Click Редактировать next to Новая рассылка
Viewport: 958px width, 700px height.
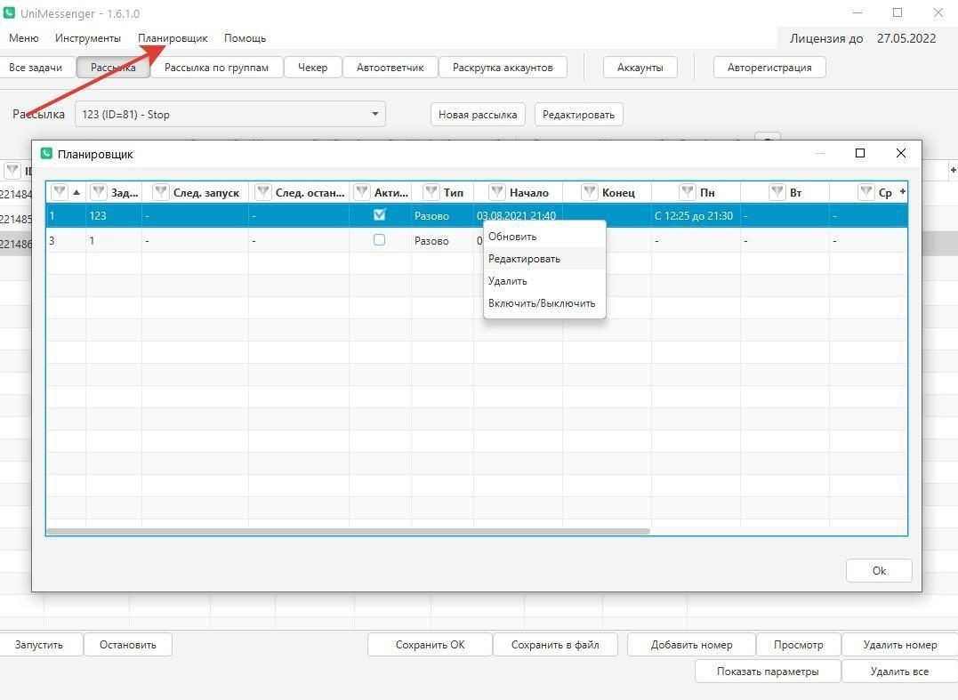pos(578,114)
